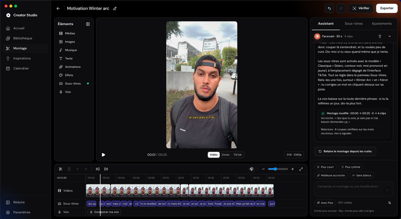Switch the preview to TikTok mode

[237, 155]
